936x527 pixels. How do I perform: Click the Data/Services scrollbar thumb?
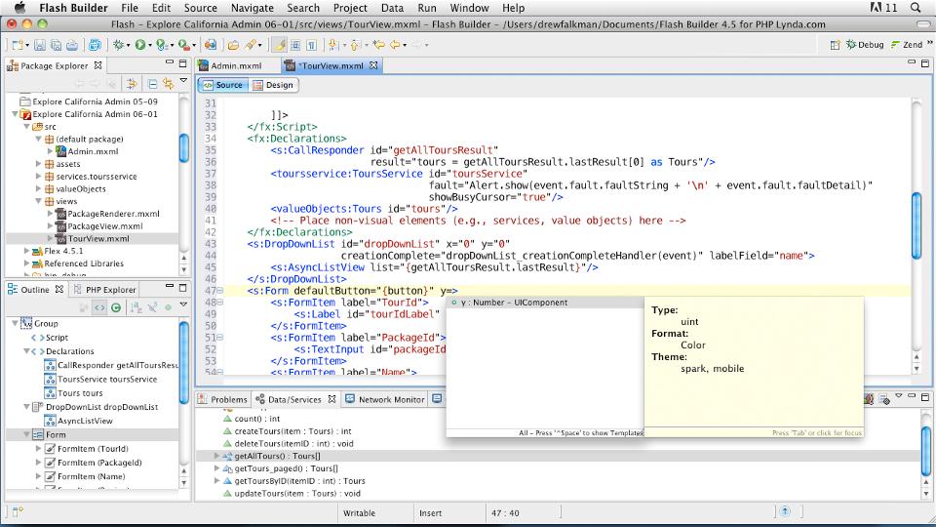click(x=924, y=452)
